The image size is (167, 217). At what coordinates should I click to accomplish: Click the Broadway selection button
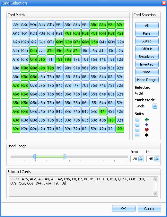point(147,57)
